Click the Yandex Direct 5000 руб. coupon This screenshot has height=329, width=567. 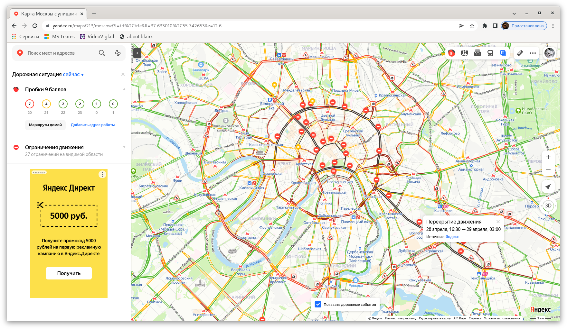pyautogui.click(x=69, y=215)
